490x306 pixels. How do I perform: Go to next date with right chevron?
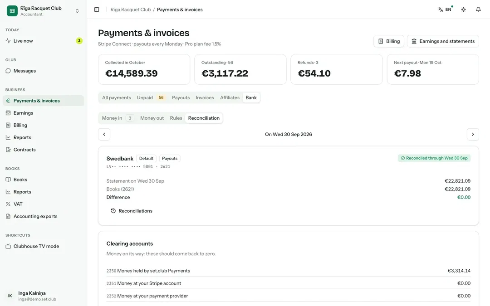click(473, 134)
